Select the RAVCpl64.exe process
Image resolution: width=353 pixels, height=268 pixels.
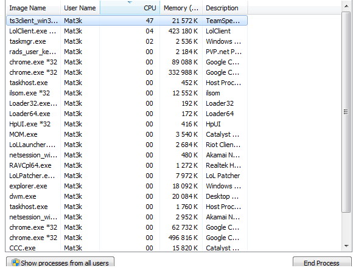click(127, 165)
